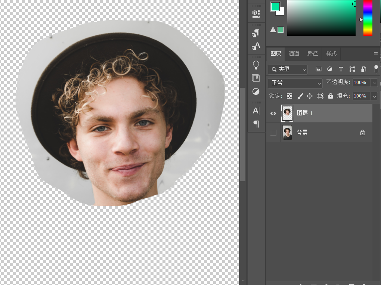Hide 图层 1 using the eye icon
The width and height of the screenshot is (381, 285).
tap(273, 113)
